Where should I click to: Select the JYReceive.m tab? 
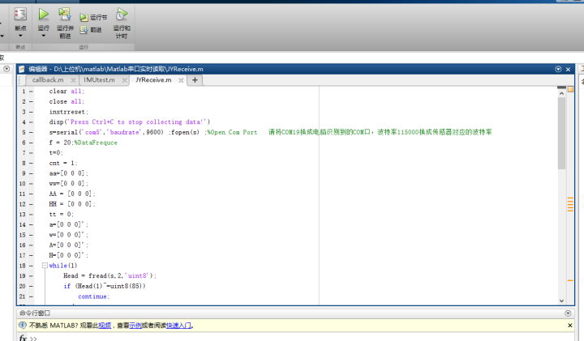tap(153, 80)
